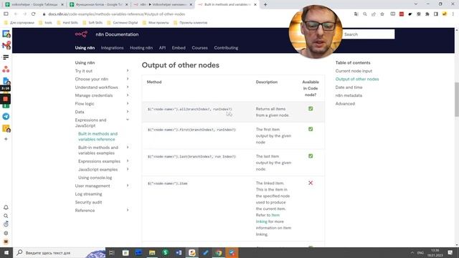459x258 pixels.
Task: Open the Contributing tab
Action: coord(226,48)
